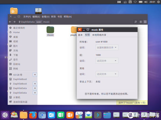This screenshot has width=161, height=120.
Task: Switch to list view
Action: pyautogui.click(x=141, y=22)
